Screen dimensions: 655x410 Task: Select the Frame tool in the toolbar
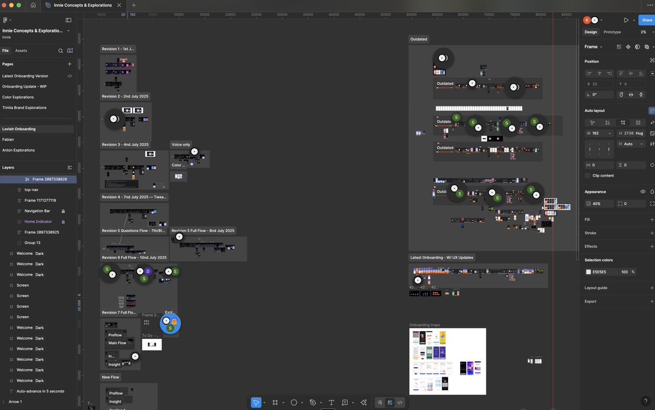click(275, 402)
